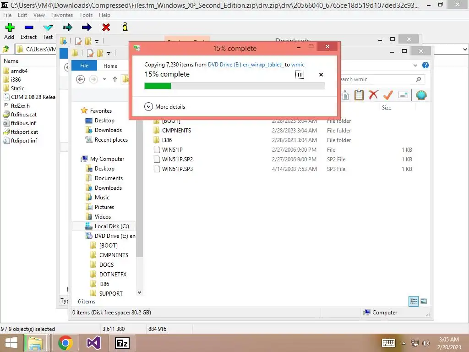Open Google Chrome from the taskbar
This screenshot has width=469, height=352.
pos(65,343)
